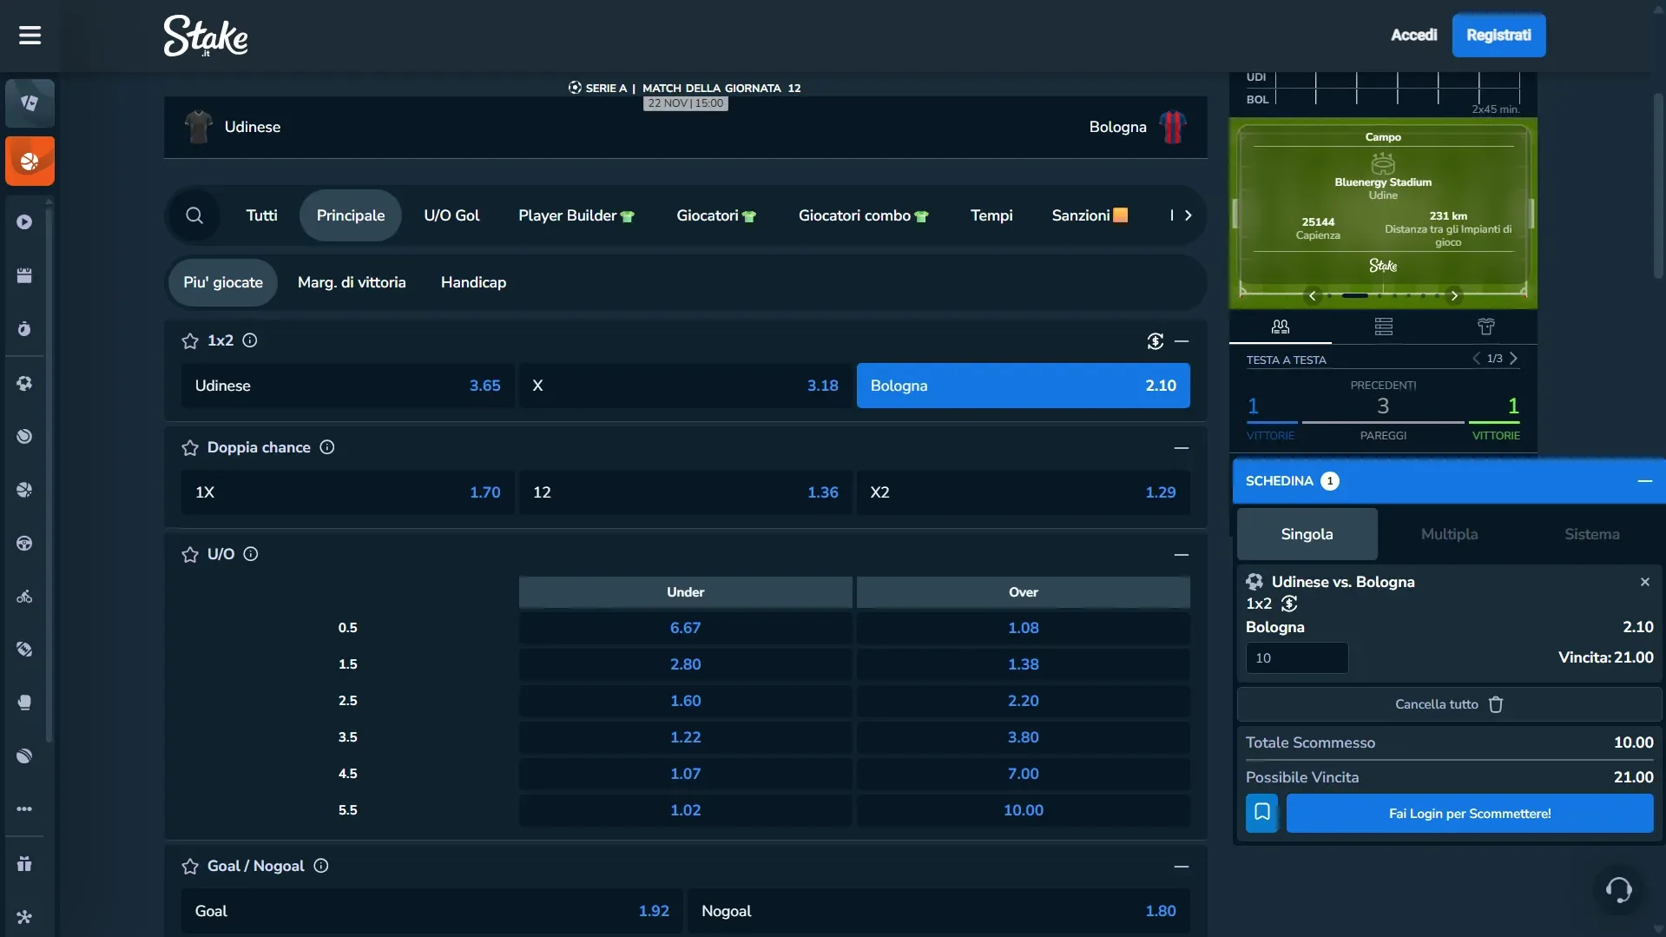Screen dimensions: 1666x937
Task: Collapse the Doppia chance section
Action: (x=1181, y=448)
